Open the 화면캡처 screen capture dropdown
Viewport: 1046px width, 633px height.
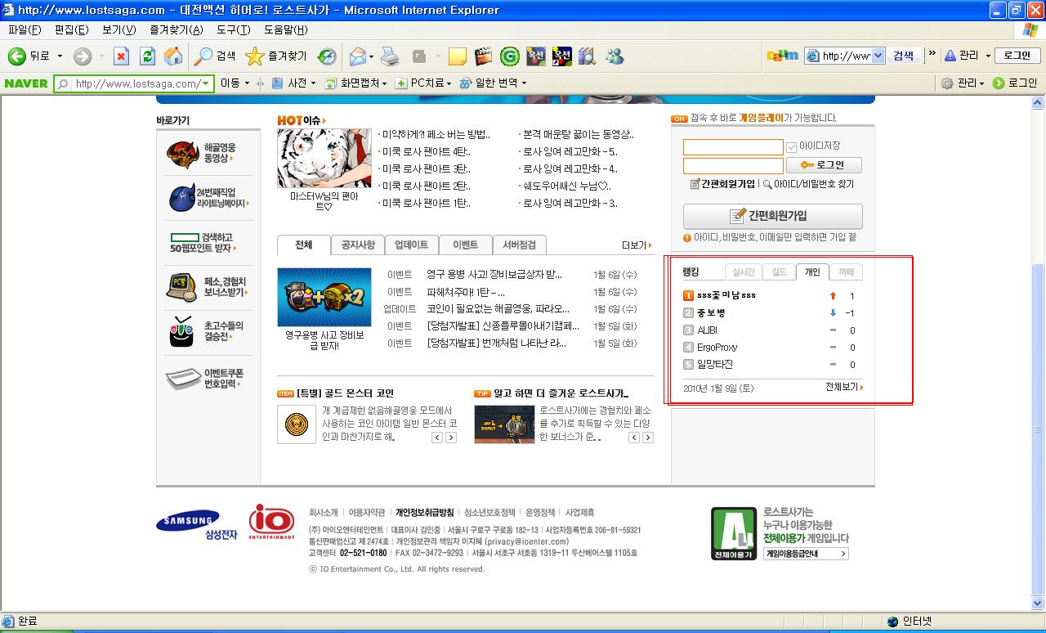356,83
